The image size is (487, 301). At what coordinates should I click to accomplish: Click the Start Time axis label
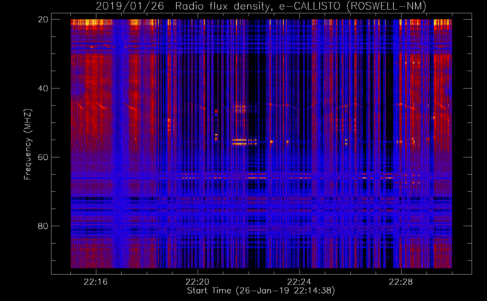pyautogui.click(x=261, y=291)
